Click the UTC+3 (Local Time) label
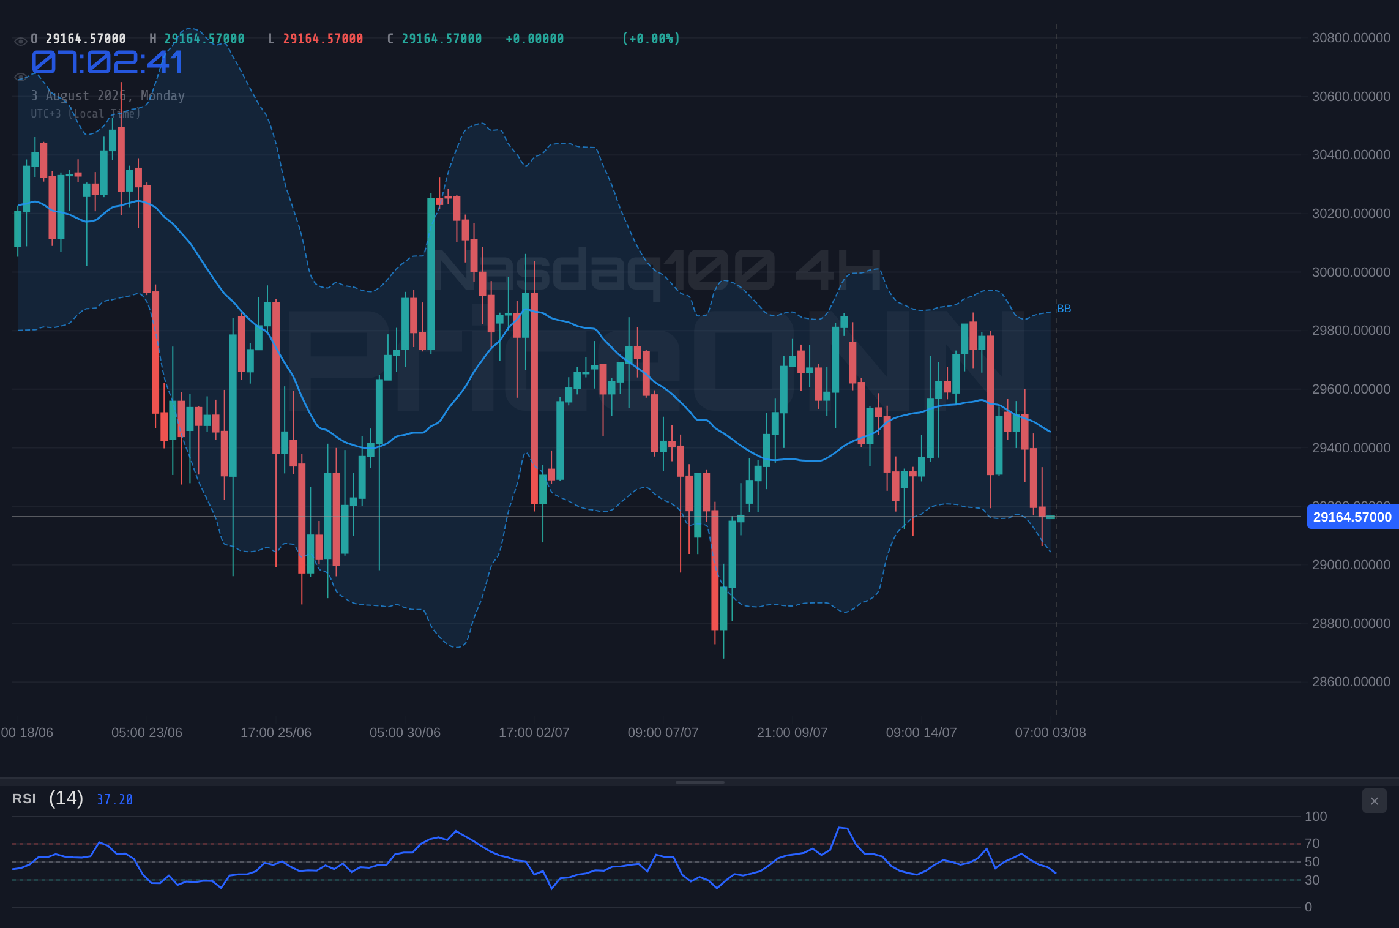 (86, 113)
